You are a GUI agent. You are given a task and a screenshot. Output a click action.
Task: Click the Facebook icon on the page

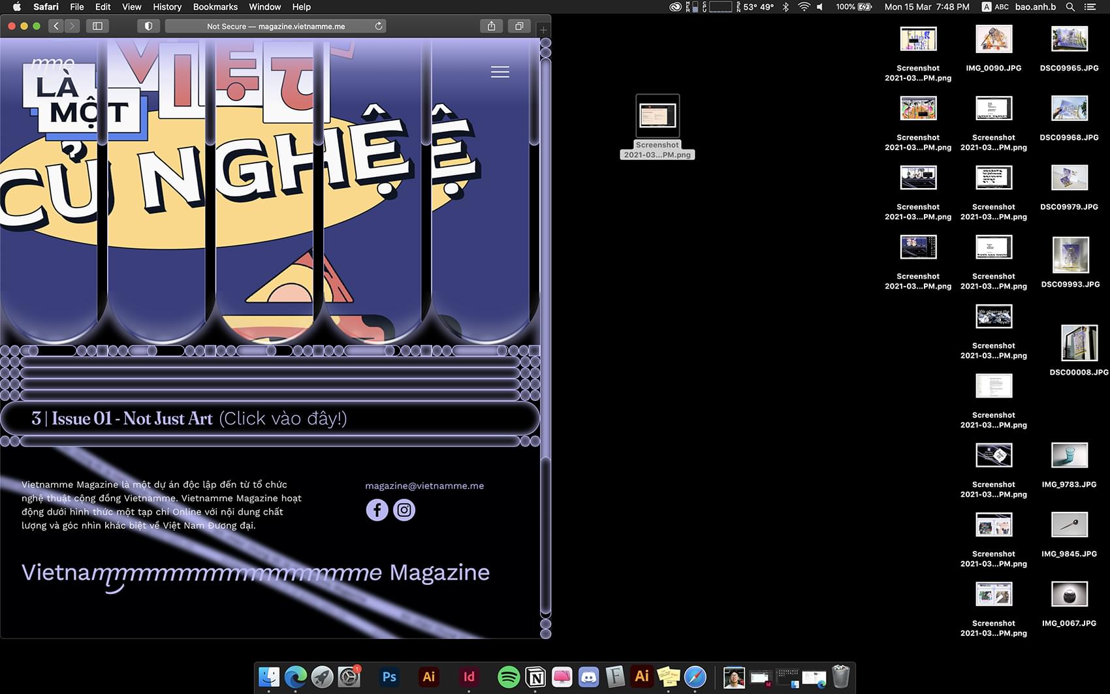(x=377, y=510)
